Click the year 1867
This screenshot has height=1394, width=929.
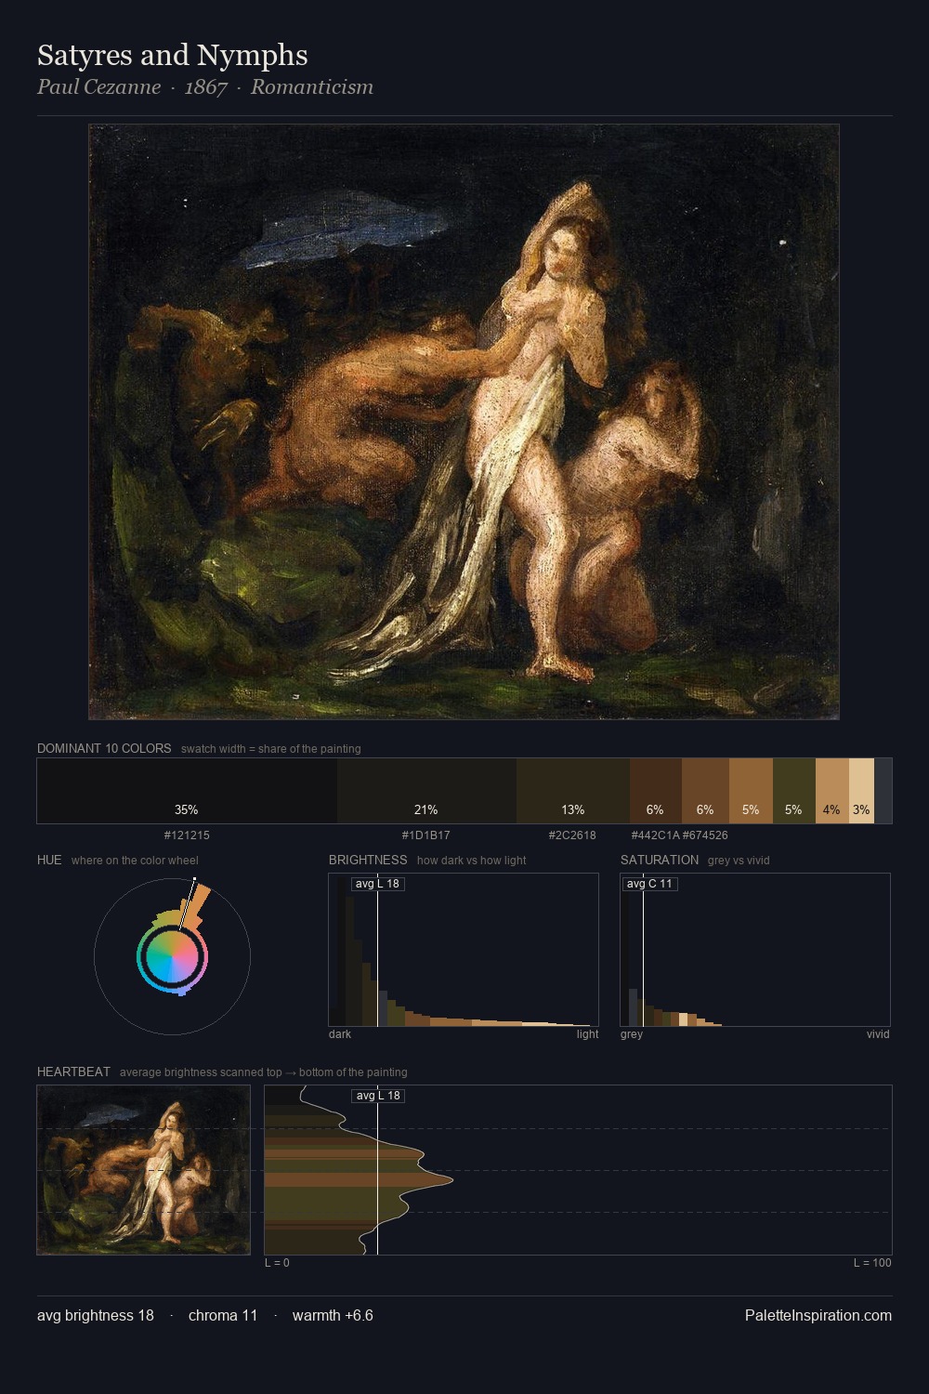pyautogui.click(x=206, y=87)
